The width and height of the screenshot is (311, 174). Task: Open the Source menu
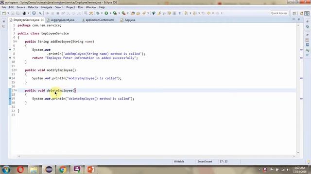click(21, 7)
